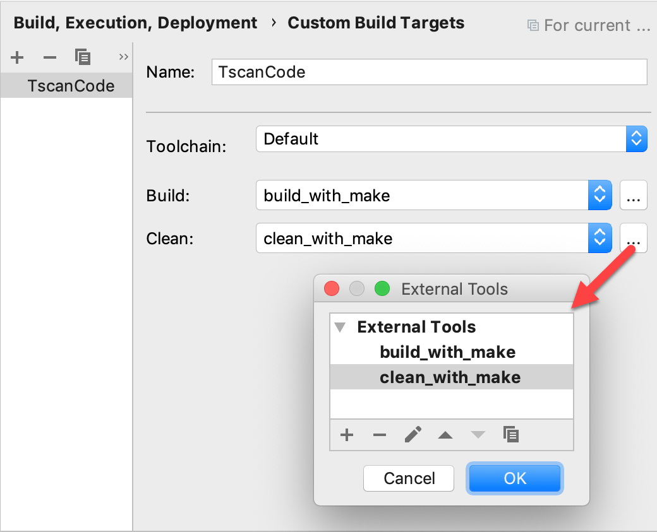Copy the selected external tool
Image resolution: width=657 pixels, height=532 pixels.
pyautogui.click(x=511, y=435)
